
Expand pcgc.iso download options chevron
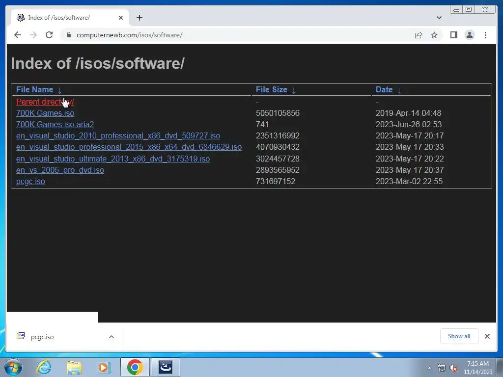[112, 337]
